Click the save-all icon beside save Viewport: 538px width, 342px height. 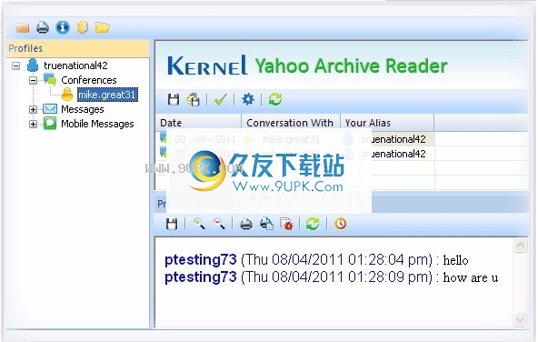(x=193, y=99)
